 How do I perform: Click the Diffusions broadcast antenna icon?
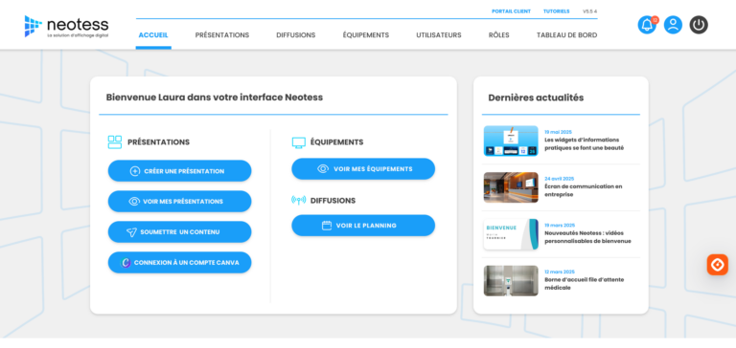pyautogui.click(x=299, y=201)
